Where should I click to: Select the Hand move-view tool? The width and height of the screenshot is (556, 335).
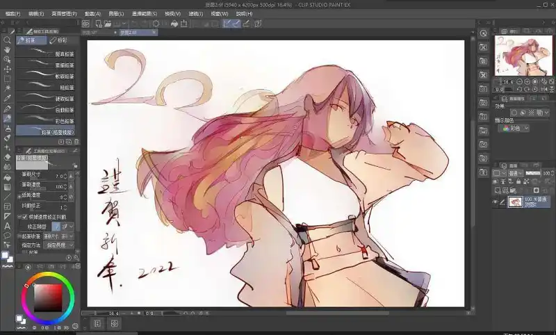[7, 49]
